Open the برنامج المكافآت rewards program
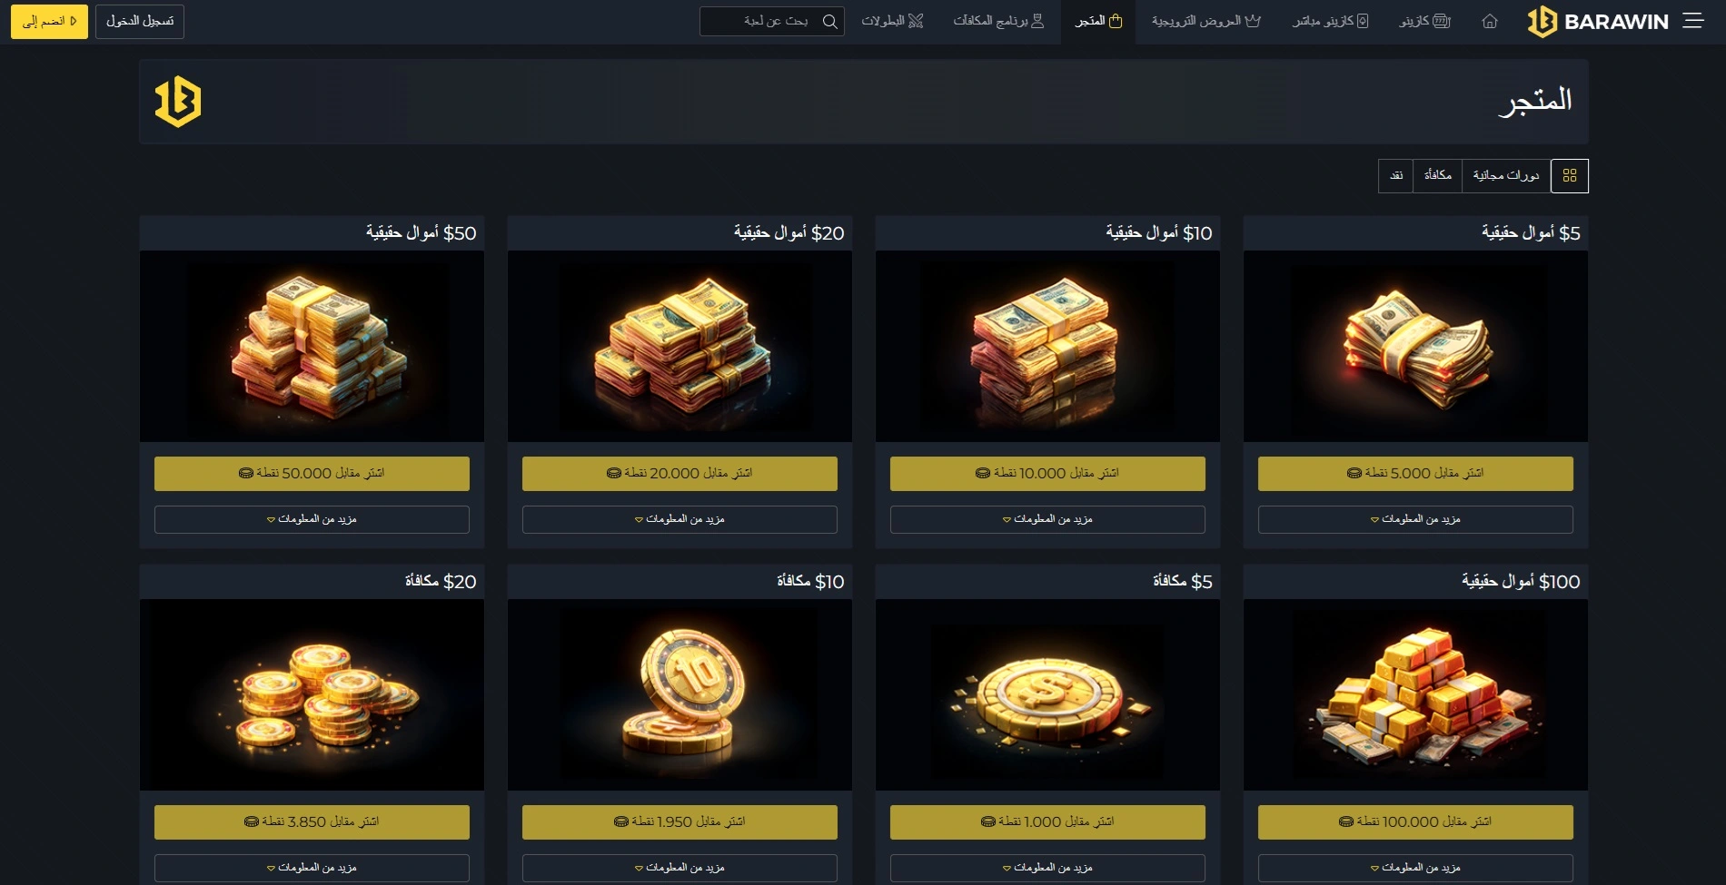The height and width of the screenshot is (885, 1726). pos(998,21)
